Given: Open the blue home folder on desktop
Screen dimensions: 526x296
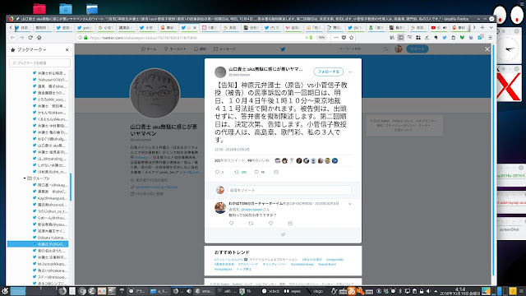Looking at the screenshot, I should [x=66, y=8].
